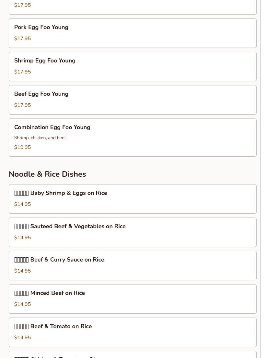The height and width of the screenshot is (358, 267).
Task: Open the partially visible item card at the top
Action: [133, 6]
